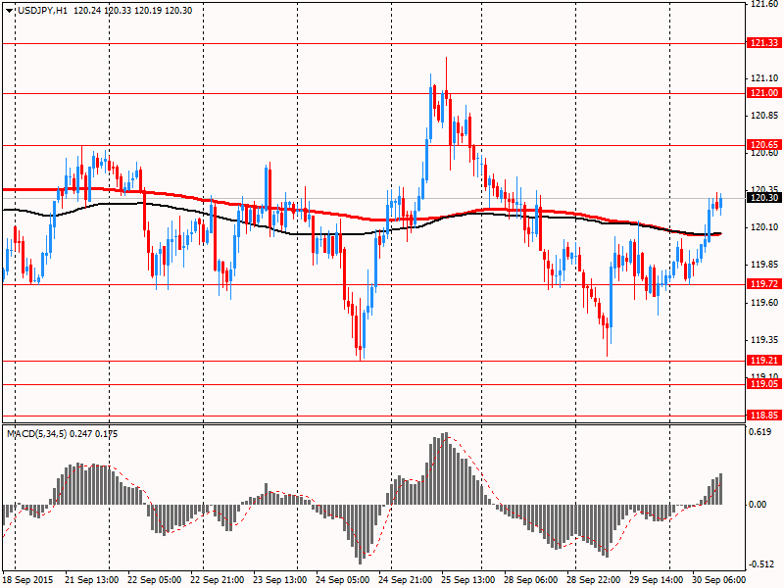Click the black 120.30 current price label
The width and height of the screenshot is (784, 588).
pyautogui.click(x=763, y=198)
